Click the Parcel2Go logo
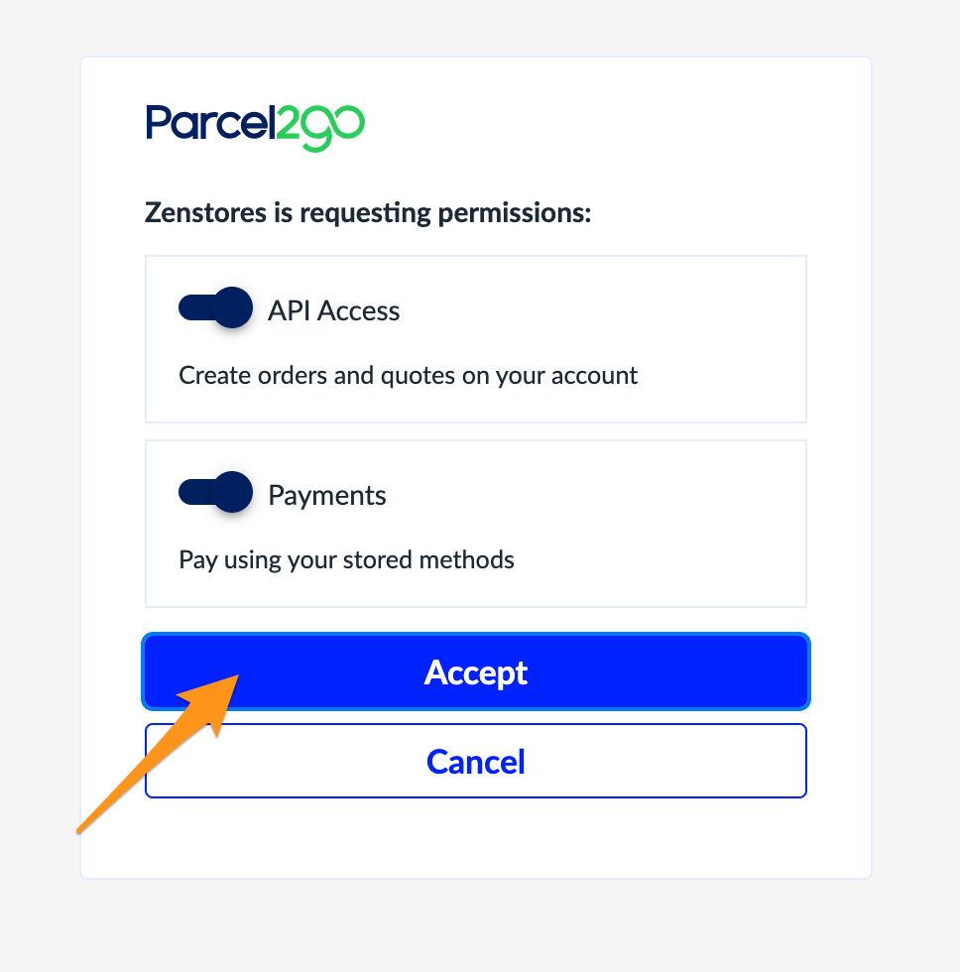Viewport: 960px width, 972px height. [x=255, y=127]
